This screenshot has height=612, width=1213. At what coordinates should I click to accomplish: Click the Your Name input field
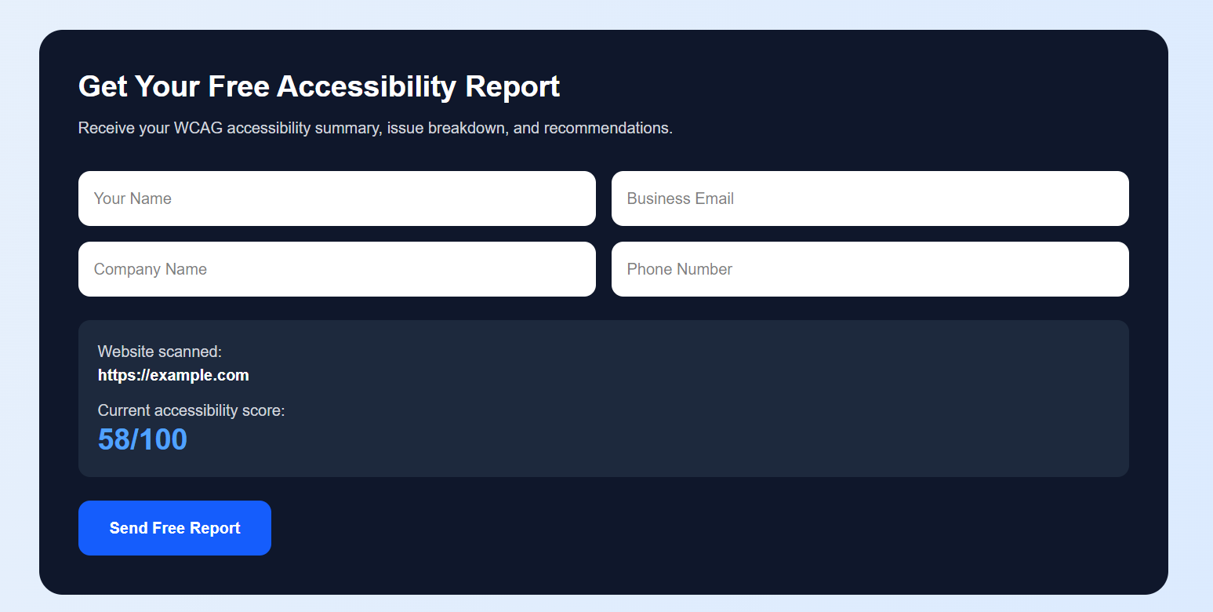(337, 199)
